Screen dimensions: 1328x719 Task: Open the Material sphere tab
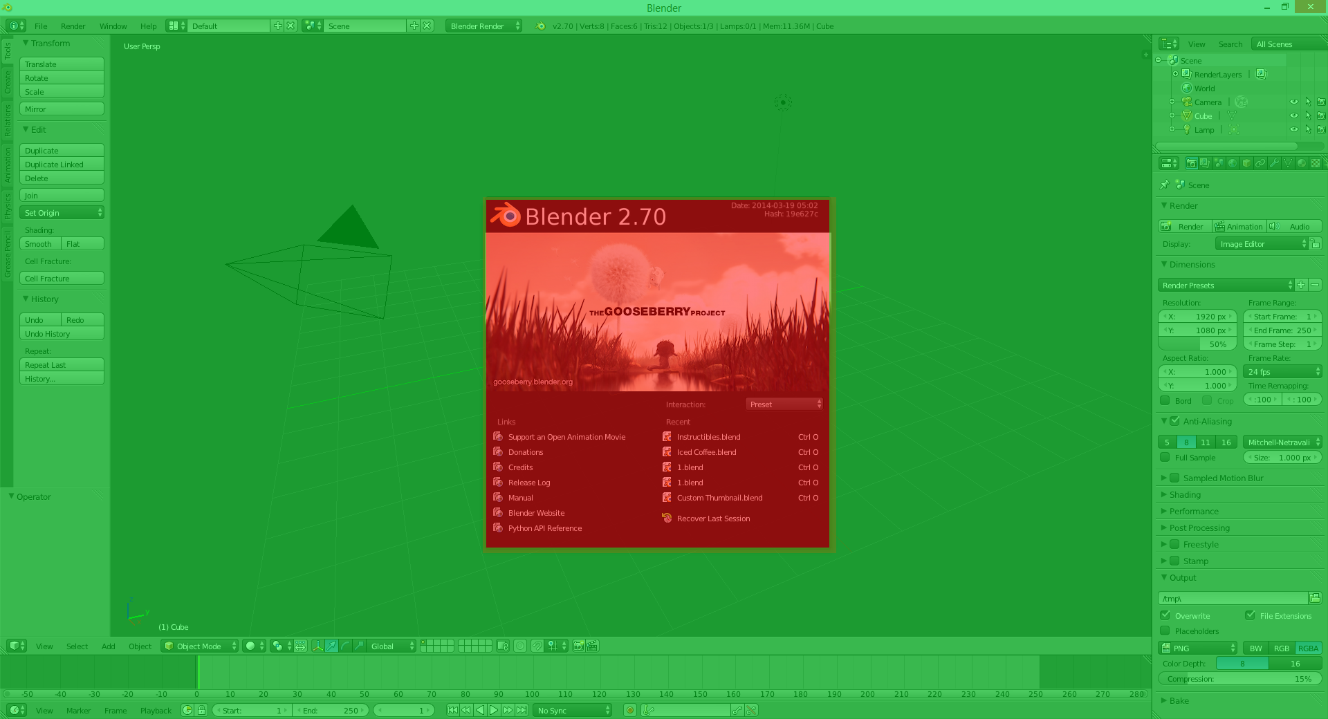click(x=1302, y=163)
